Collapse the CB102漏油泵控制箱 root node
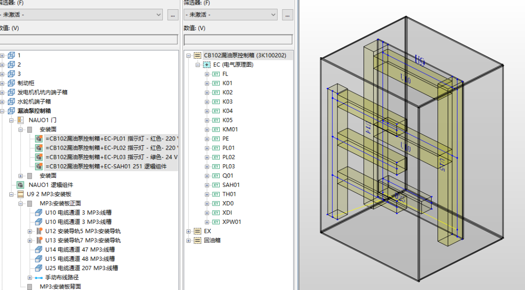Image resolution: width=525 pixels, height=290 pixels. (x=189, y=55)
